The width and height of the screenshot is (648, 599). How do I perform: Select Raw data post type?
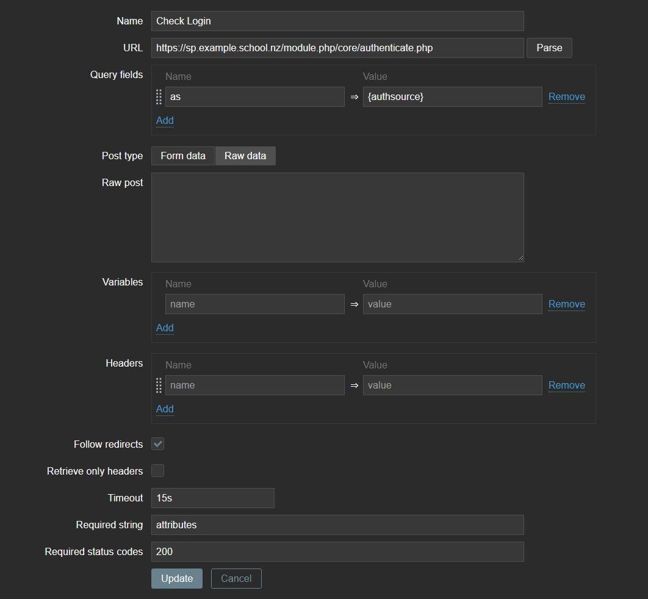[x=245, y=156]
